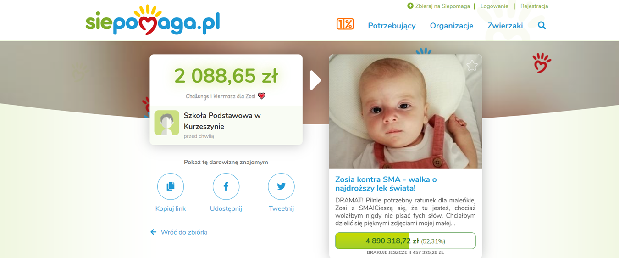Click the white arrow beside donation amount
Screen dimensions: 619x258
tap(315, 80)
